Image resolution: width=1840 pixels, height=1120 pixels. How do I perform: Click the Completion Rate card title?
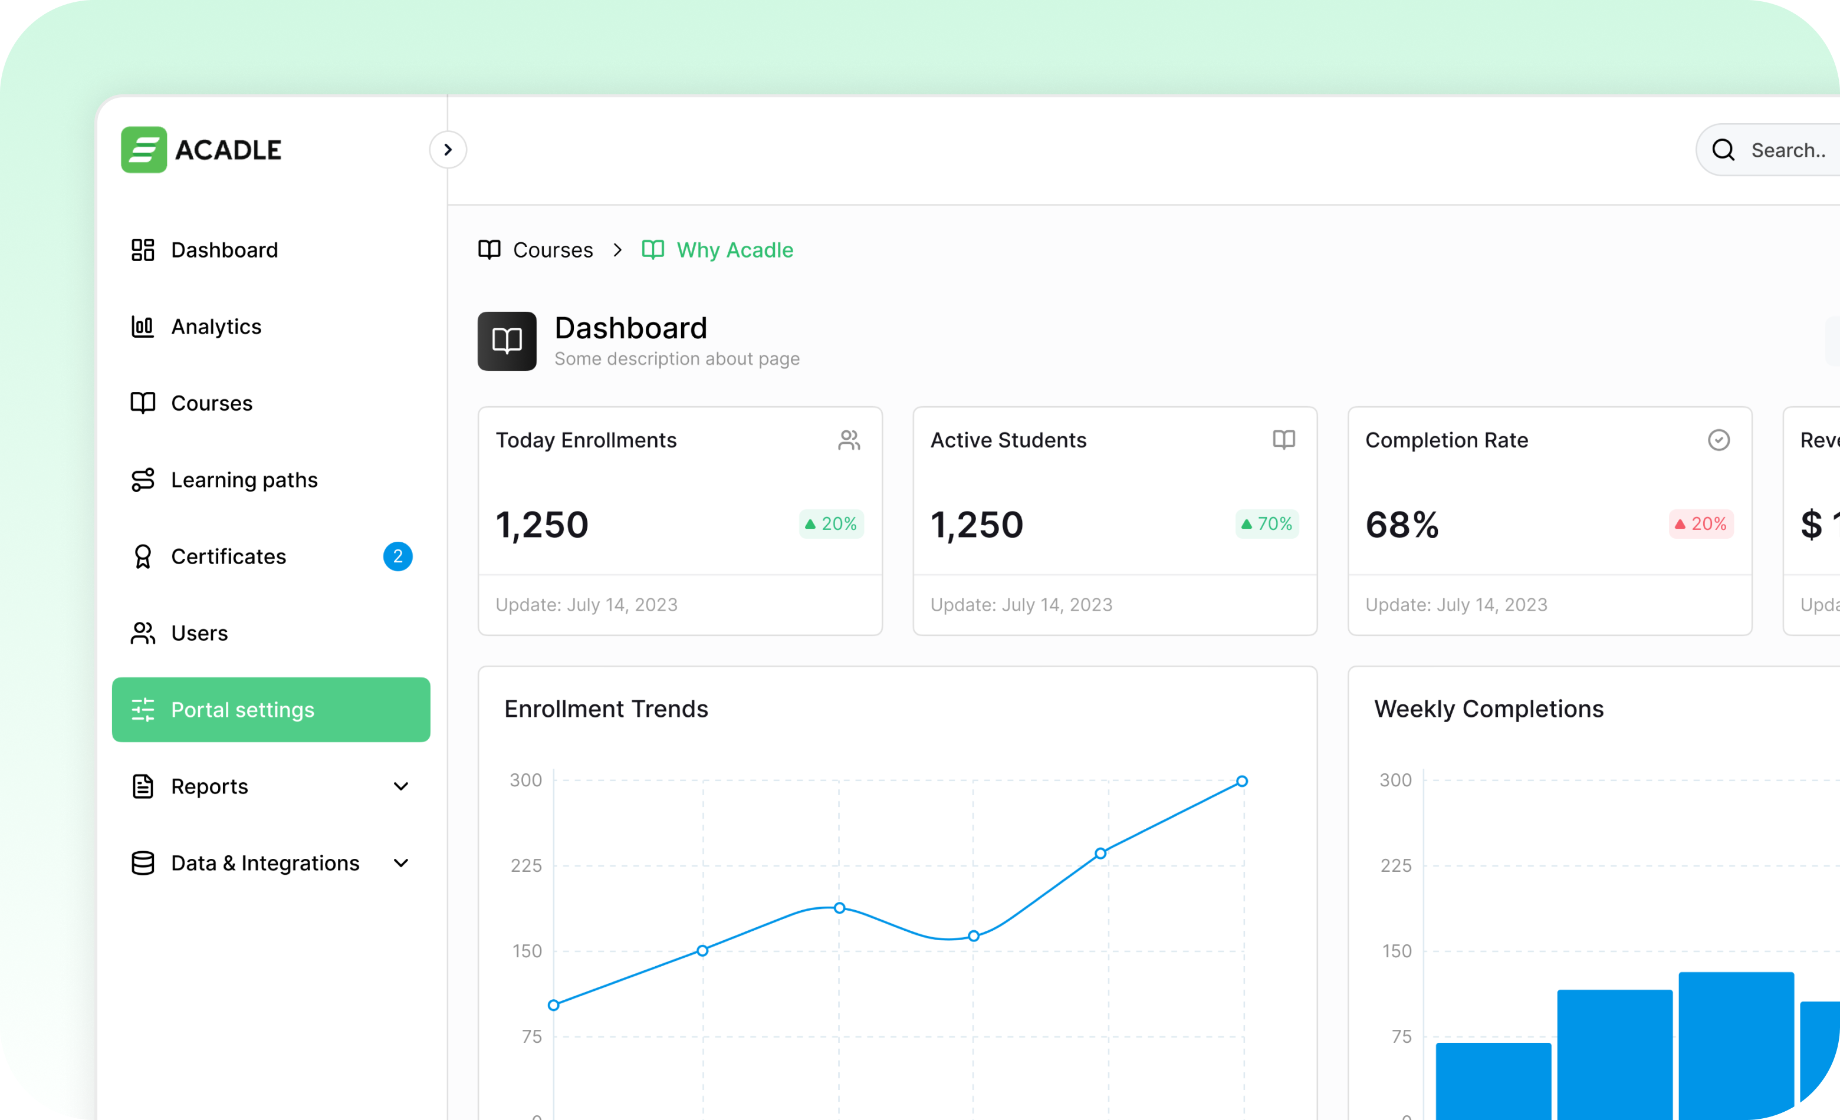pyautogui.click(x=1447, y=440)
